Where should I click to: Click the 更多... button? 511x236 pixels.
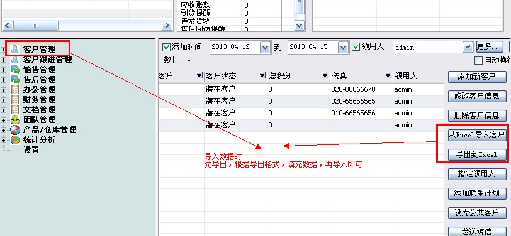click(490, 47)
